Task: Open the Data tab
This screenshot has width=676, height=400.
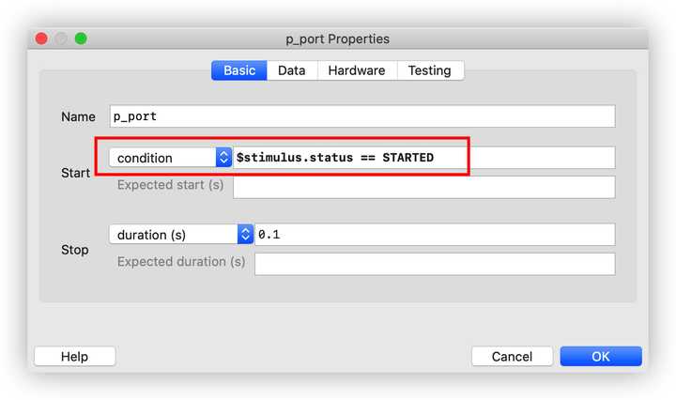Action: tap(291, 70)
